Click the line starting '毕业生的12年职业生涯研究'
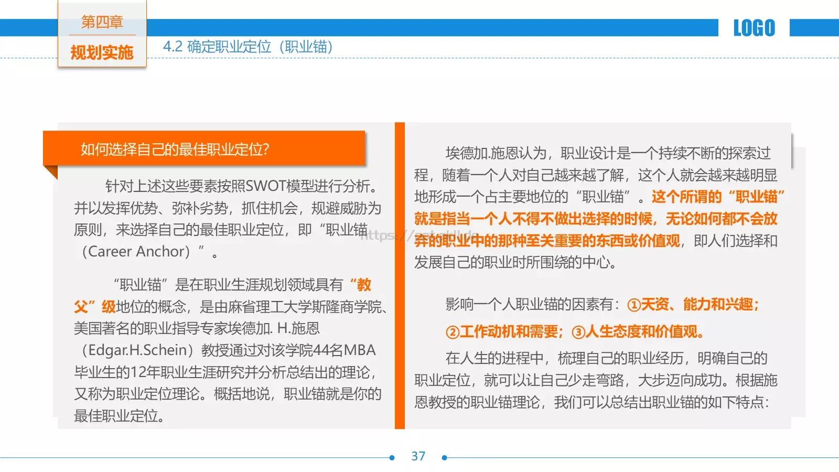 click(225, 372)
